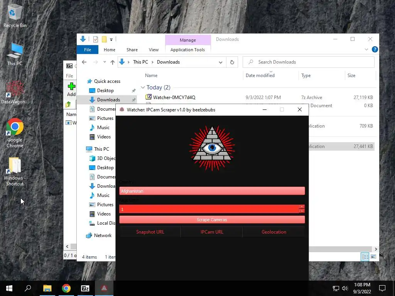Click the Explorer horizontal scrollbar right arrow
The image size is (395, 296).
coord(376,249)
